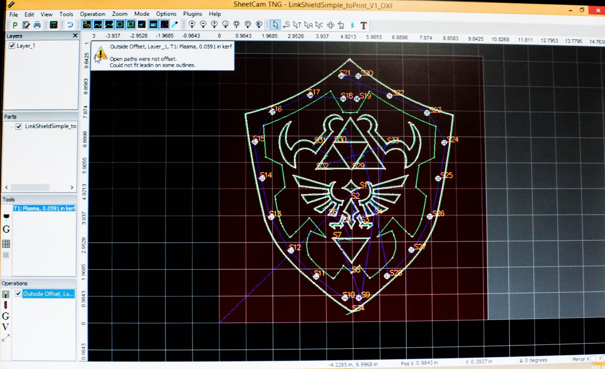Image resolution: width=605 pixels, height=369 pixels.
Task: Click the first magnifier zoom icon
Action: (192, 24)
